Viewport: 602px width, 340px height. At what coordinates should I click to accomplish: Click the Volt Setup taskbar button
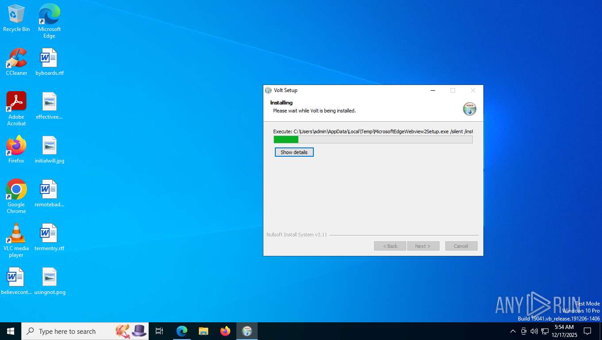pos(247,331)
